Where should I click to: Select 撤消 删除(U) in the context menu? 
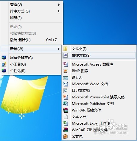pyautogui.click(x=31, y=40)
